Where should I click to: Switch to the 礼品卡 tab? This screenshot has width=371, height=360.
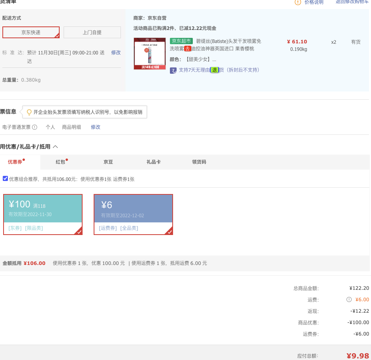coord(154,162)
